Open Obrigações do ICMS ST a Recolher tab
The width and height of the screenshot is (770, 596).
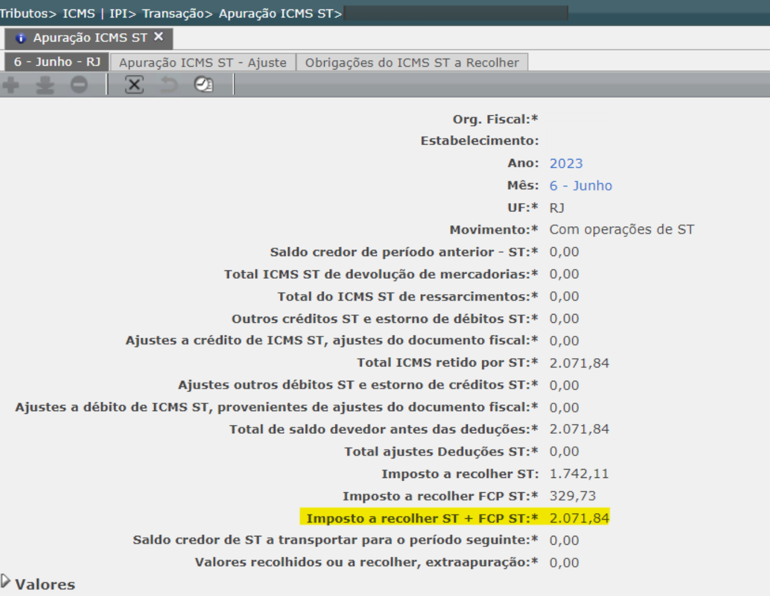pos(412,62)
